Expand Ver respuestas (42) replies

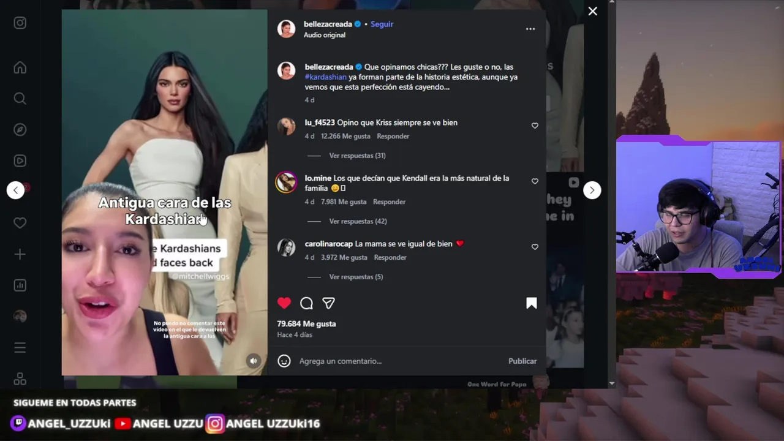coord(358,221)
